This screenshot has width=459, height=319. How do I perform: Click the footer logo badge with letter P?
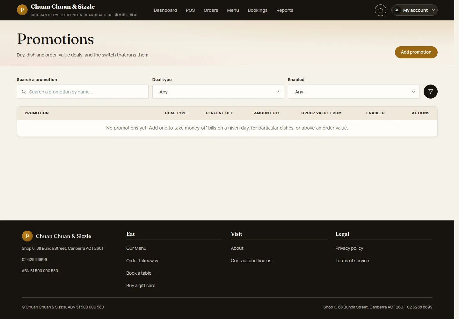pos(27,236)
